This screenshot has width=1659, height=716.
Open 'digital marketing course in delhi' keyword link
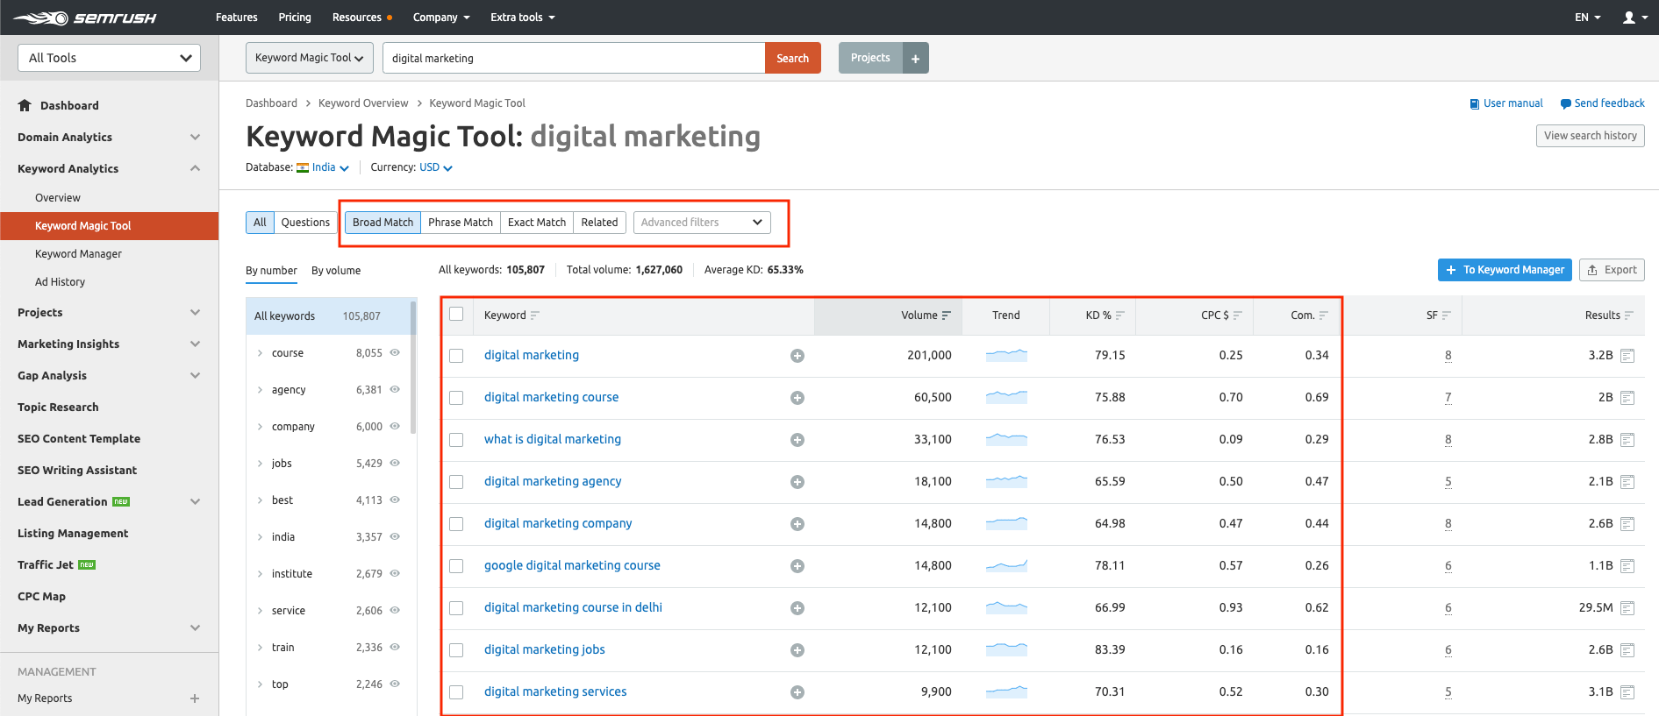[x=573, y=607]
